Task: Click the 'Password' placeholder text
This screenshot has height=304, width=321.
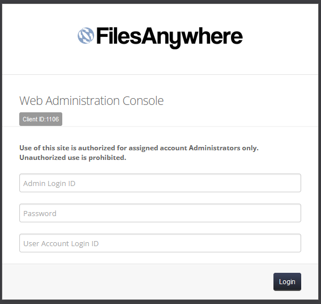Action: tap(40, 214)
